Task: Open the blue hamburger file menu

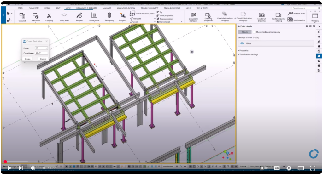Action: click(3, 15)
